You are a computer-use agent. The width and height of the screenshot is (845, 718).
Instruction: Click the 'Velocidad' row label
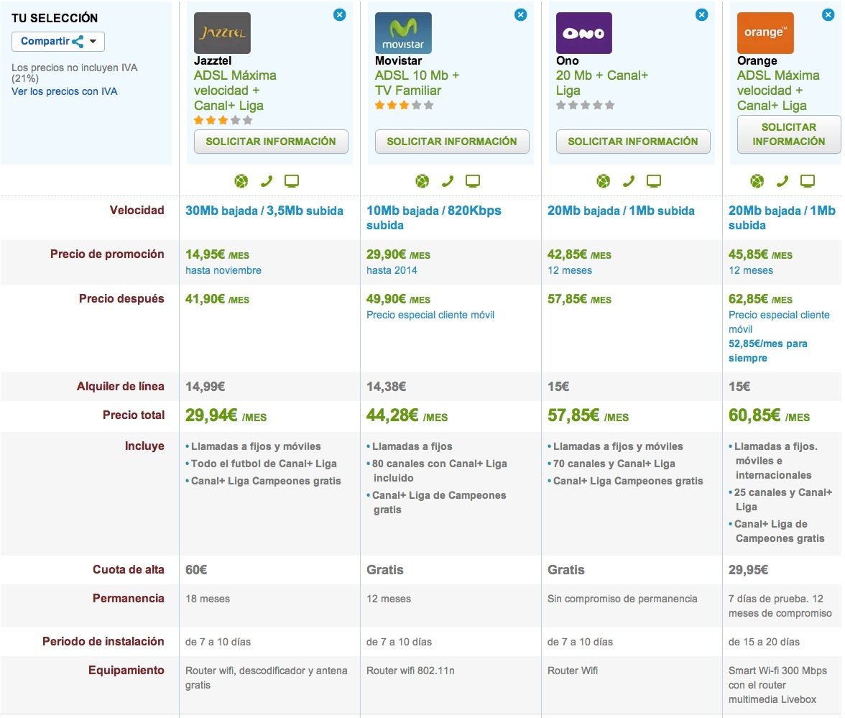pos(137,210)
